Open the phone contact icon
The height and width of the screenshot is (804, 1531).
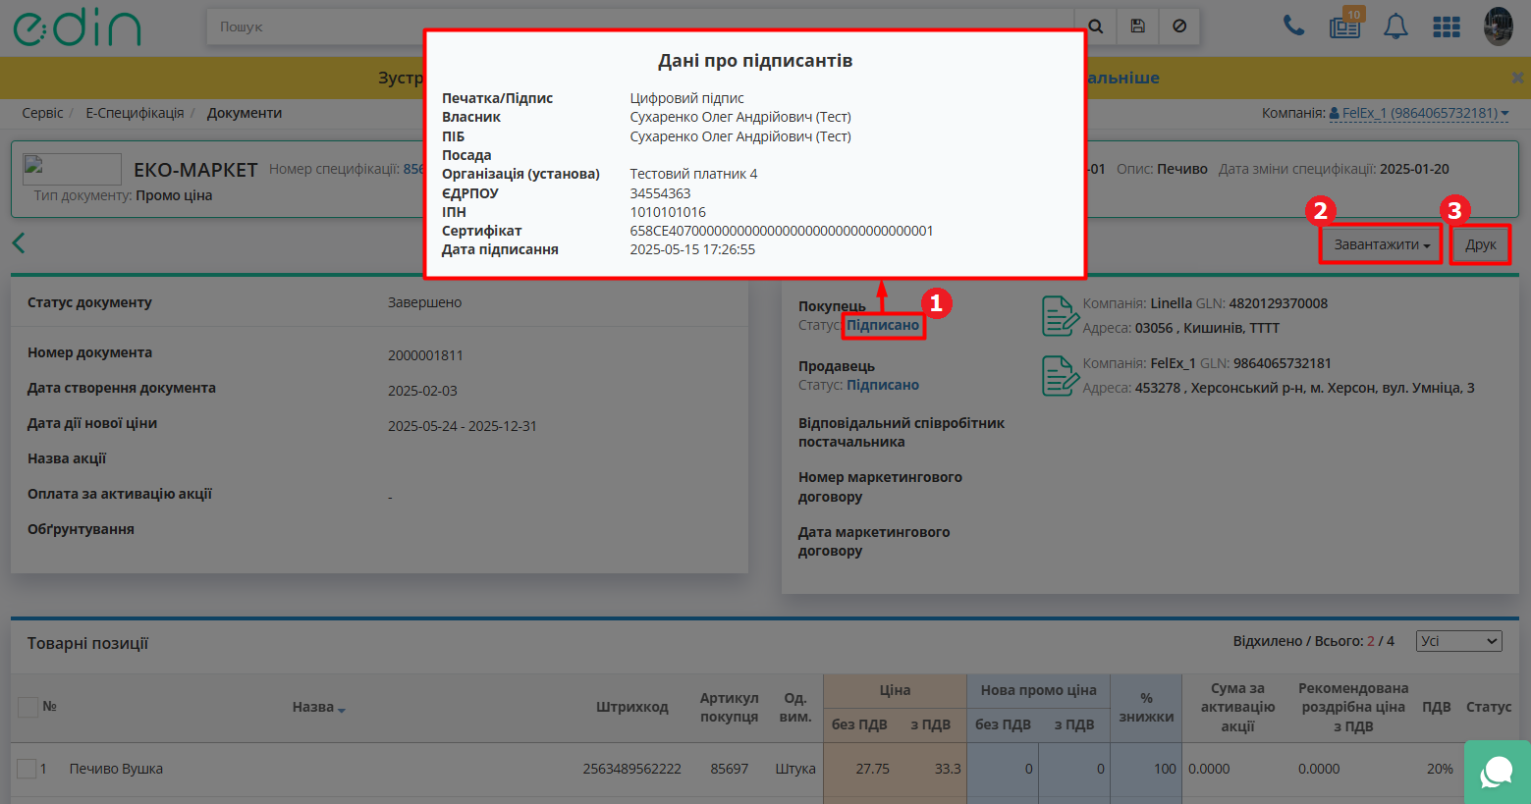tap(1294, 27)
